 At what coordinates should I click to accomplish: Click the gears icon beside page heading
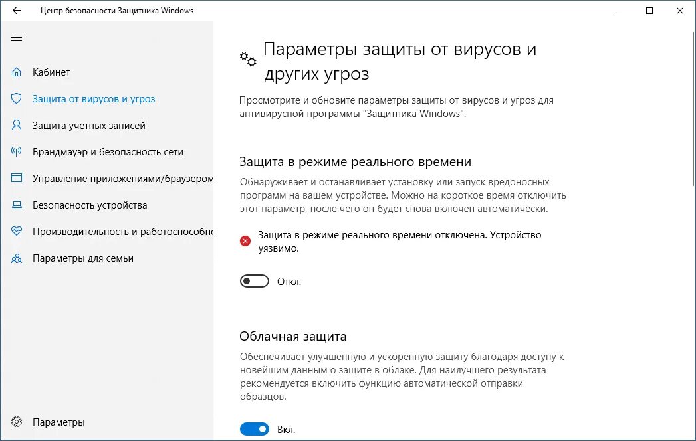coord(248,60)
